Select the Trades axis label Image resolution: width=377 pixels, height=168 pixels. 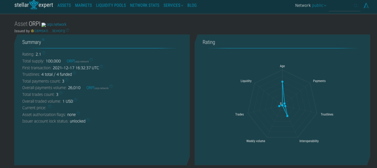point(239,114)
